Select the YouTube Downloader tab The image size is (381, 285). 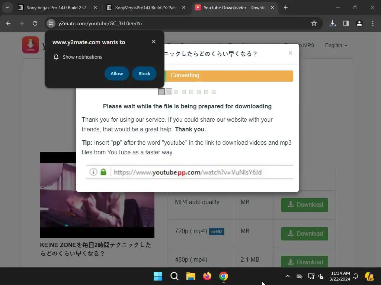pyautogui.click(x=234, y=8)
